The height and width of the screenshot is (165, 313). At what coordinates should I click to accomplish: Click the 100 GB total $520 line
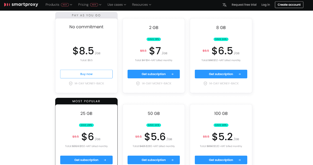point(221,146)
